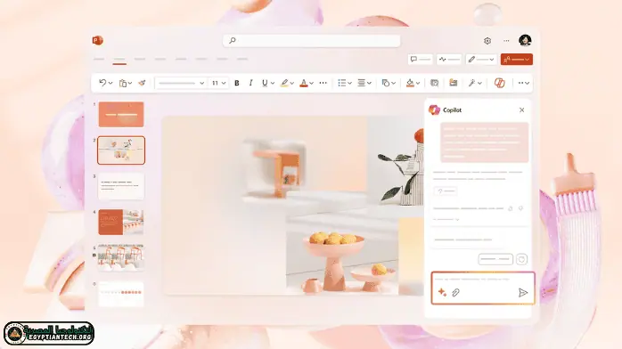Click the Copilot message input field
Viewport: 622px width, 349px height.
(483, 288)
